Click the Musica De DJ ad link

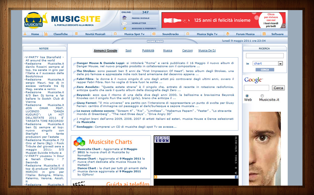tap(207, 50)
